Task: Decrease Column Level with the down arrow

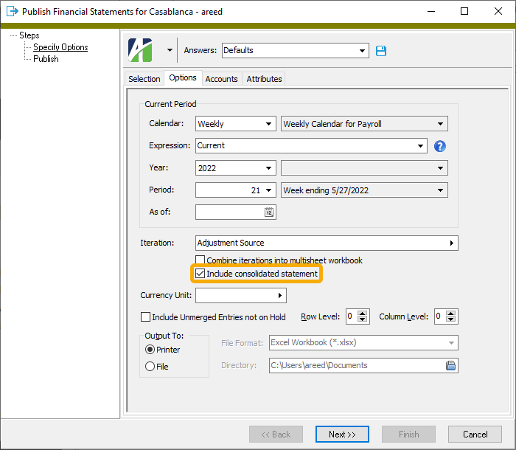Action: tap(451, 319)
